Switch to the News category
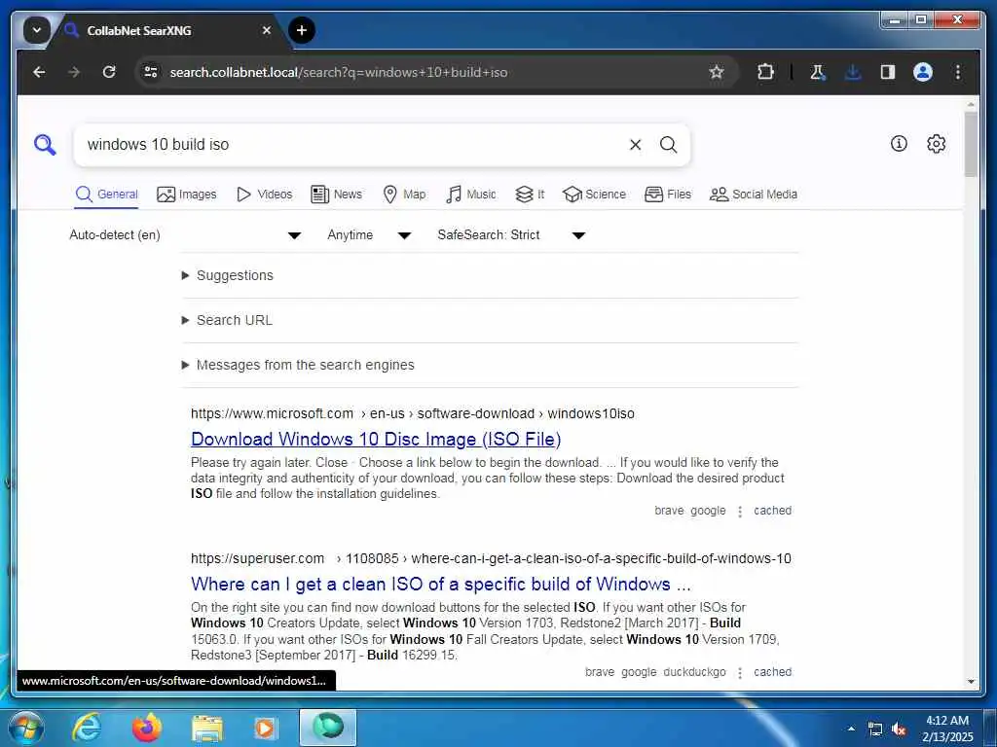 [336, 195]
